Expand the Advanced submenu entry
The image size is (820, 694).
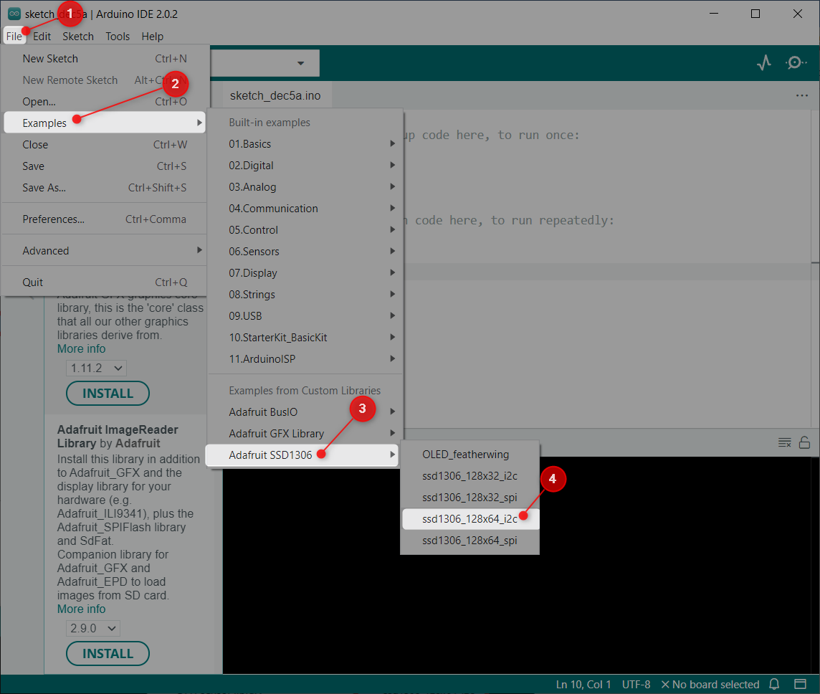pyautogui.click(x=105, y=250)
